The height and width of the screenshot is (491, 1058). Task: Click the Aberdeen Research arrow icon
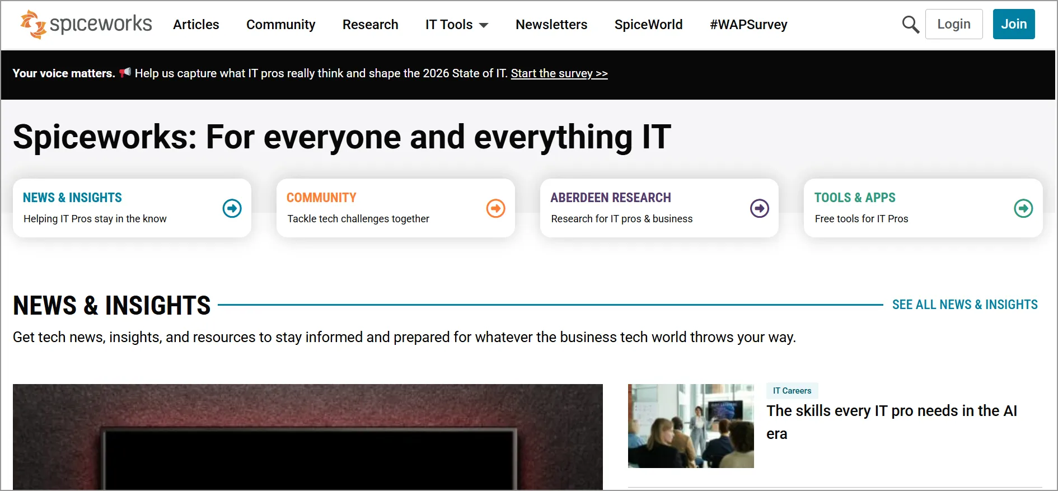759,208
